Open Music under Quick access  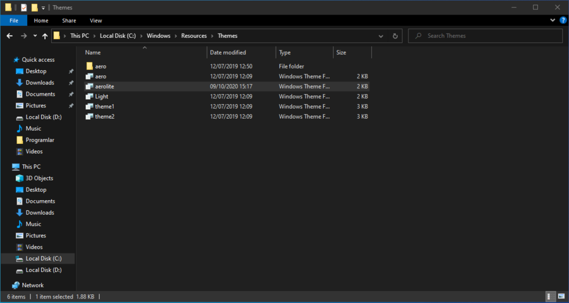(34, 129)
